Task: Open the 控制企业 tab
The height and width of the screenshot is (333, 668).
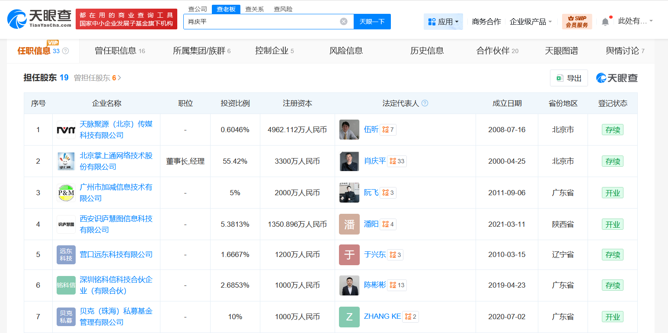Action: click(274, 51)
